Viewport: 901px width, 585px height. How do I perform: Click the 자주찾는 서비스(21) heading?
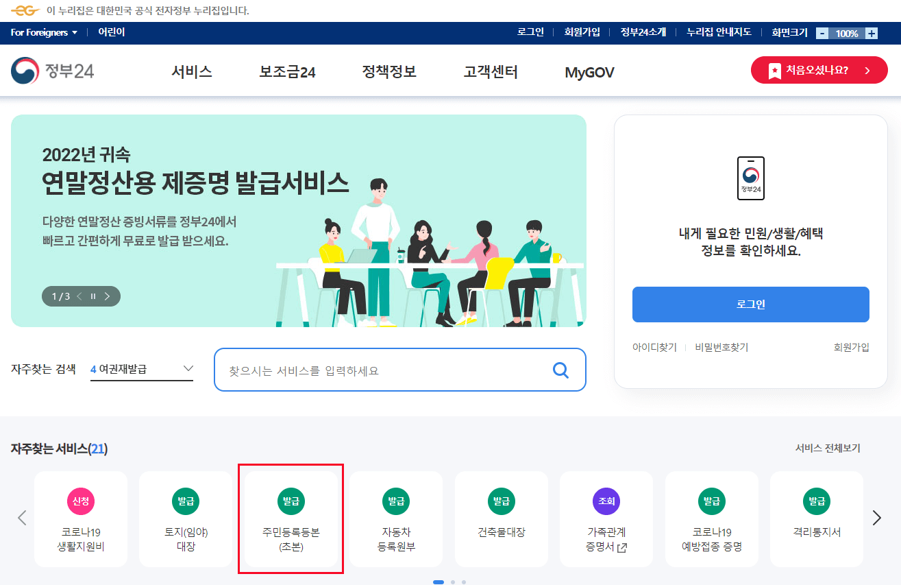point(59,449)
